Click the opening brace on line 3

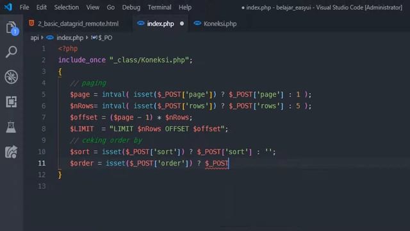click(x=60, y=72)
